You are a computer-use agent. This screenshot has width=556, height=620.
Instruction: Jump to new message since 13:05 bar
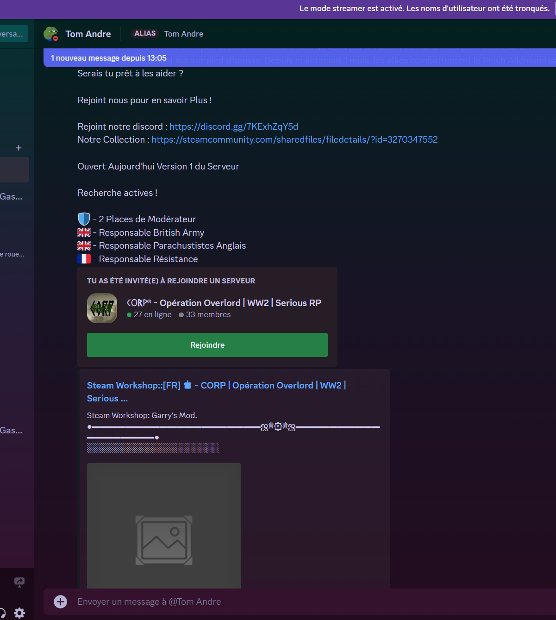(x=300, y=58)
